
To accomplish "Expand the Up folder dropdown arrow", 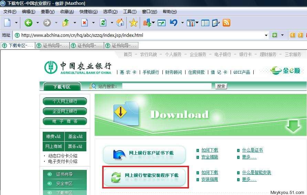I will [75, 23].
